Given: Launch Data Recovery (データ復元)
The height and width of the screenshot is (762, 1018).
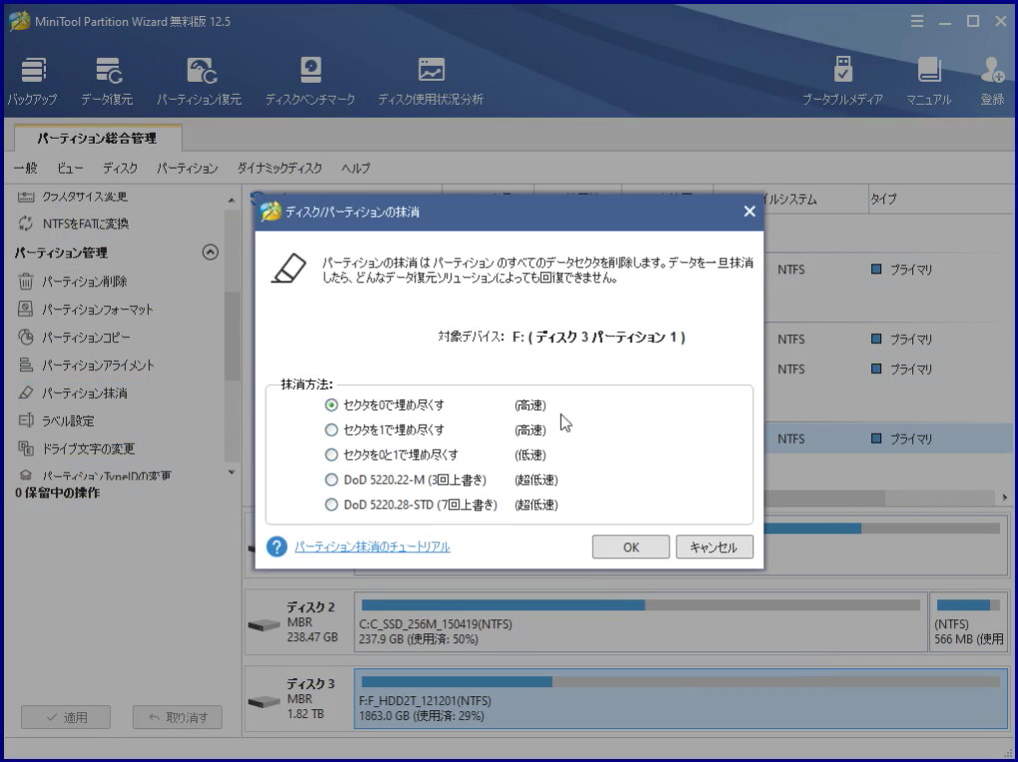Looking at the screenshot, I should 107,81.
